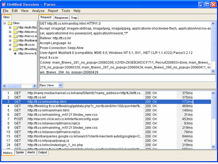Select history row 4 ttweblog getdata.php
Viewport: 218px width, 164px height.
click(x=106, y=106)
